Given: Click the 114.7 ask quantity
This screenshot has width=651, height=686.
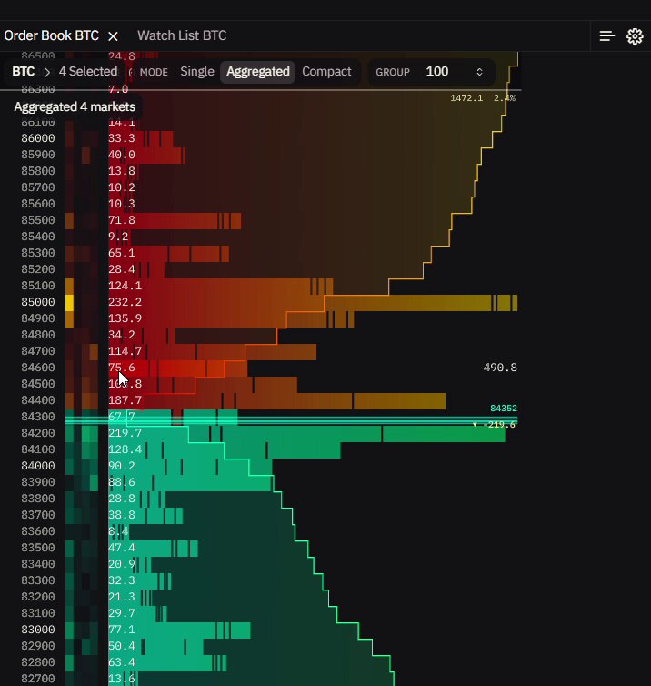Looking at the screenshot, I should pos(125,351).
